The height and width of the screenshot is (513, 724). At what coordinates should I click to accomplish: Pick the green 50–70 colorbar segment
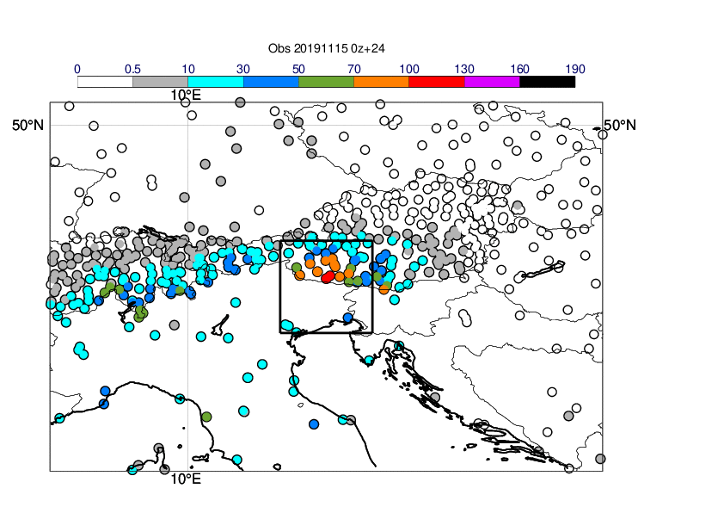point(327,82)
